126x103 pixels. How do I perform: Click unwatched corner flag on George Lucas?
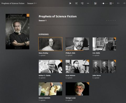pos(88,83)
